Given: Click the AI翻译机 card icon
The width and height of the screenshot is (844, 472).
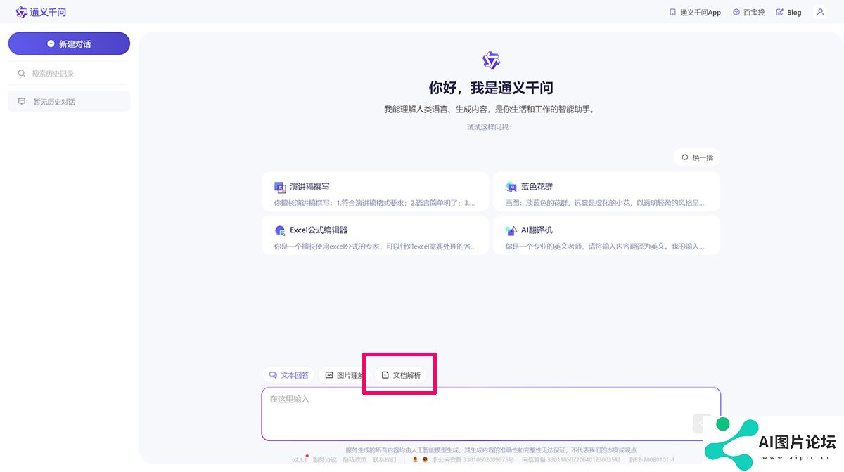Looking at the screenshot, I should click(x=511, y=230).
